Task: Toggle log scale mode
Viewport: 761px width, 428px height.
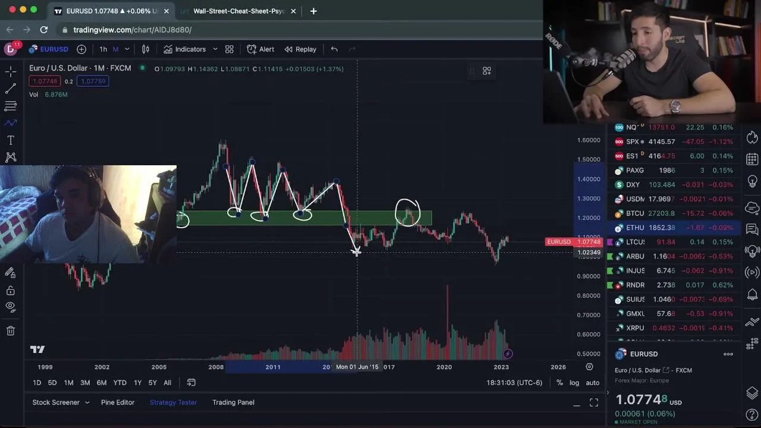Action: click(x=574, y=383)
